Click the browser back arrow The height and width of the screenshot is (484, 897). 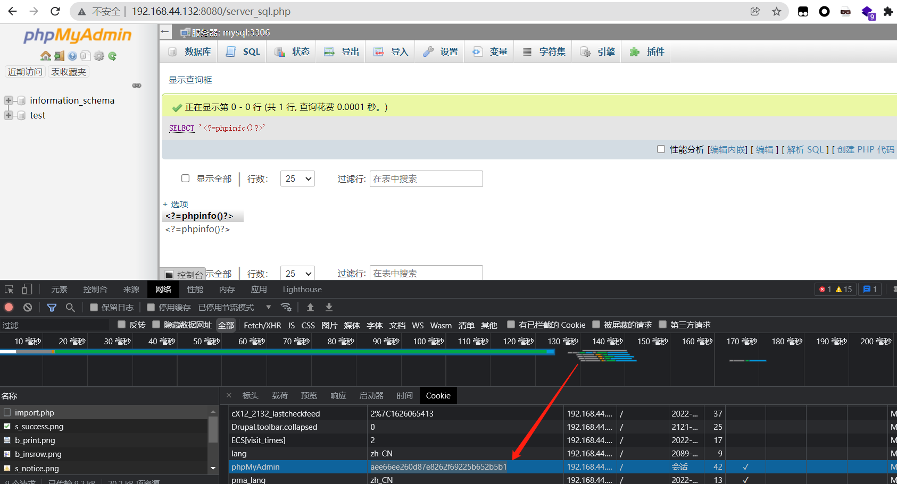pos(12,11)
